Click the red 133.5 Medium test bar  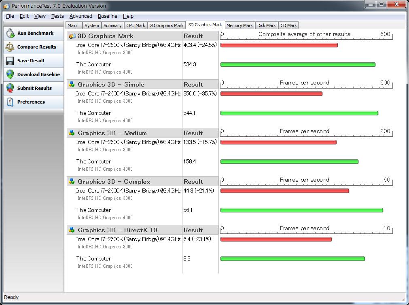tap(278, 142)
